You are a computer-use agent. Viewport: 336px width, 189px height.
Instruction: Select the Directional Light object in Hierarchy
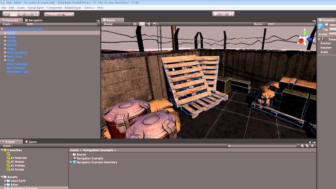tap(17, 72)
